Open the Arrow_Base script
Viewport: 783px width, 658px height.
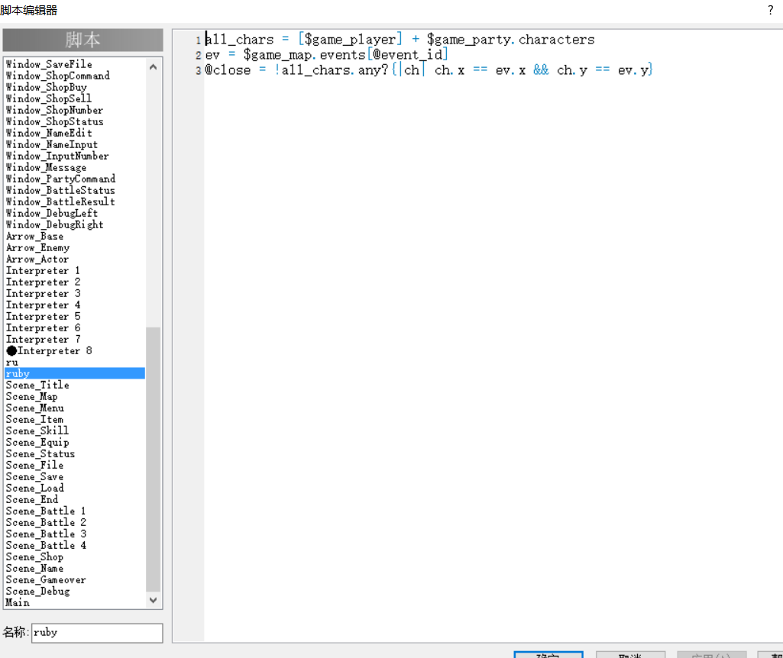(x=35, y=237)
